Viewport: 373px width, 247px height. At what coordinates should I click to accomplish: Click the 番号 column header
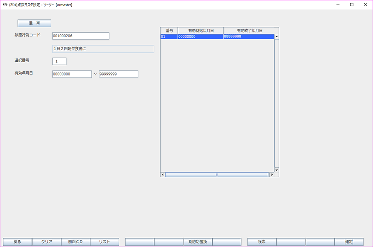[169, 31]
